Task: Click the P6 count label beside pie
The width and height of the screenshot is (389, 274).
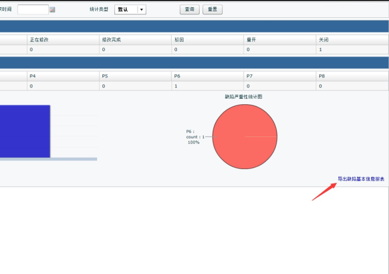Action: click(x=195, y=137)
